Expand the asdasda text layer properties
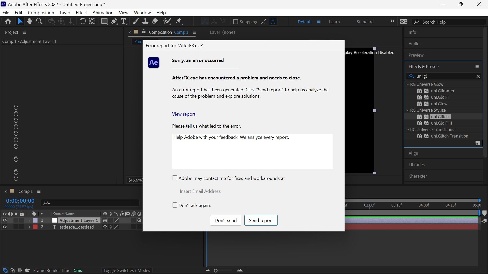The height and width of the screenshot is (274, 488). tap(29, 227)
